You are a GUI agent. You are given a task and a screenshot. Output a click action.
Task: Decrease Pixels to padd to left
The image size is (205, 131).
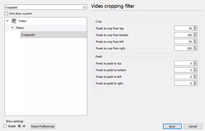(195, 78)
